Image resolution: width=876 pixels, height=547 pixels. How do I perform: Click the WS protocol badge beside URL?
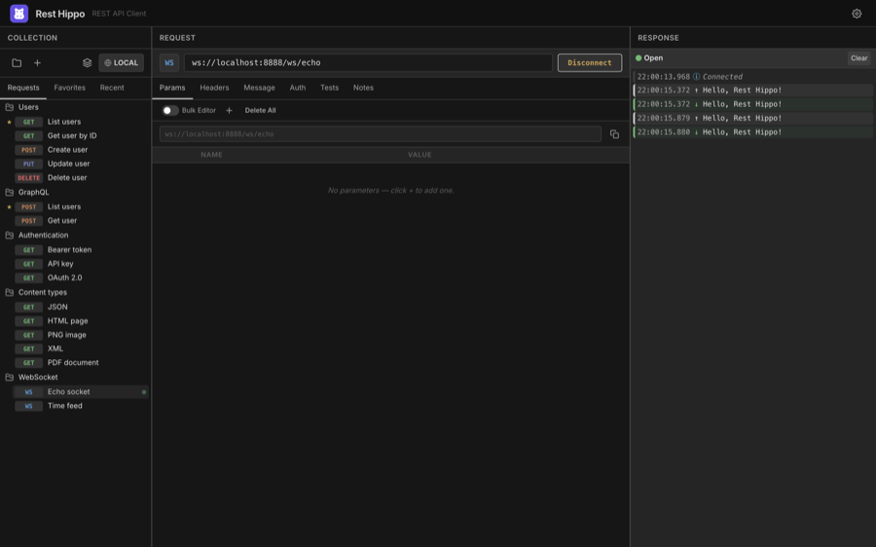[169, 62]
